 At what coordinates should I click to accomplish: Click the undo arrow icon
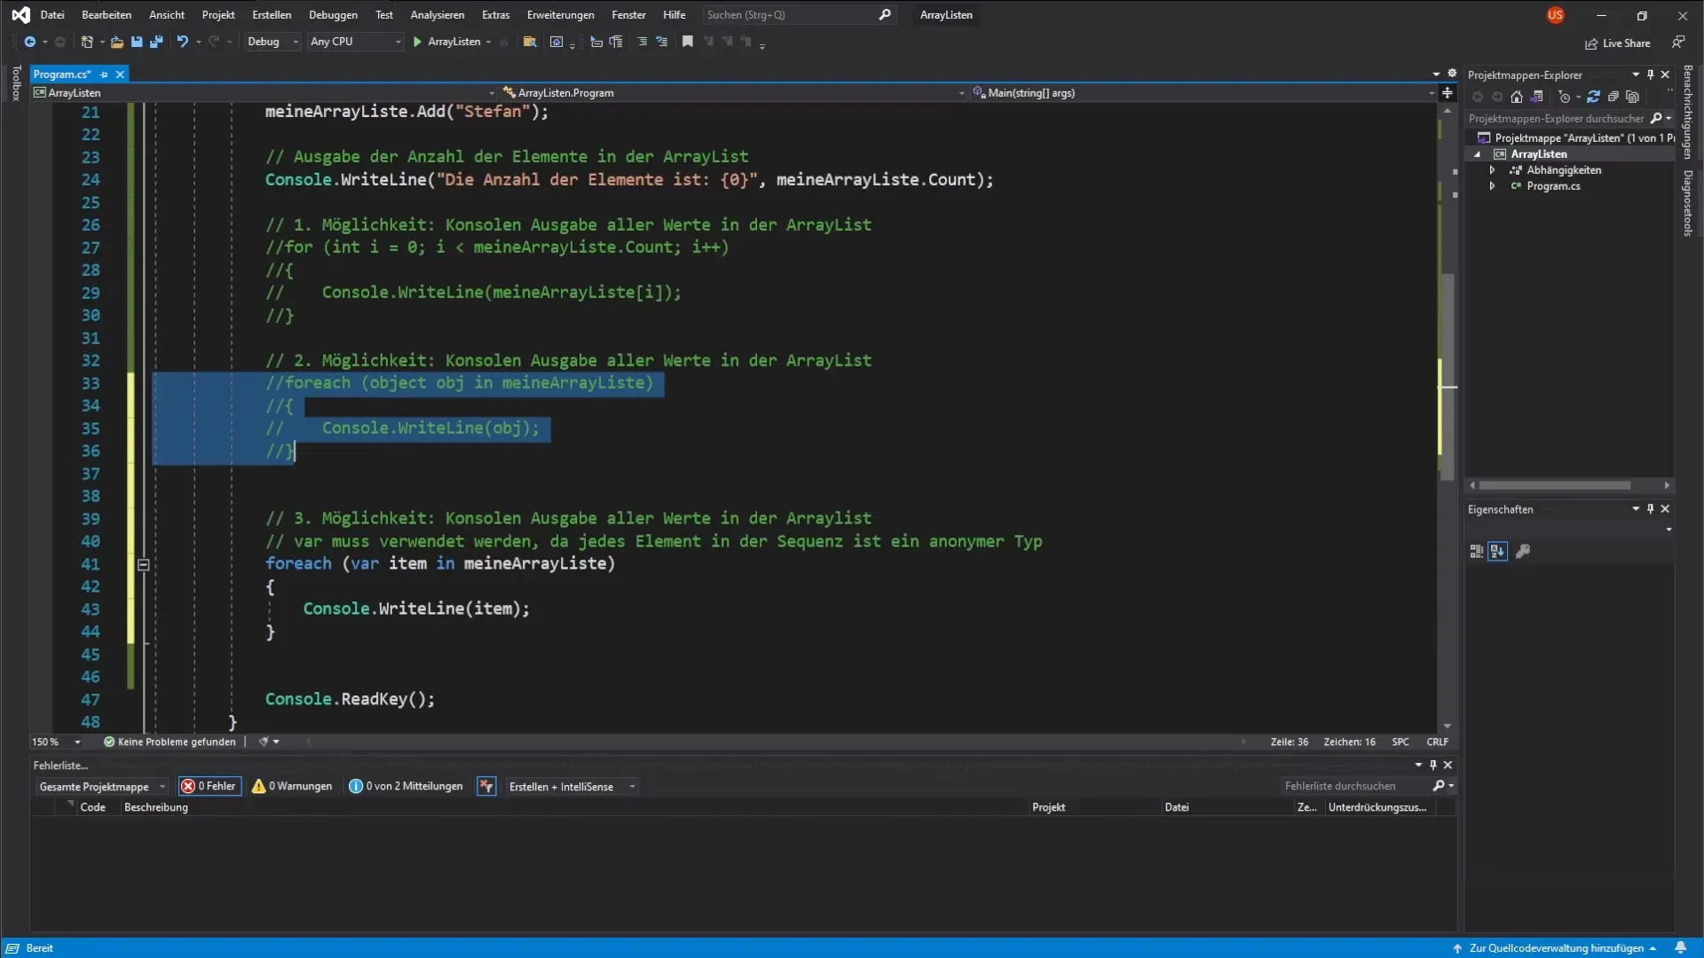coord(182,42)
